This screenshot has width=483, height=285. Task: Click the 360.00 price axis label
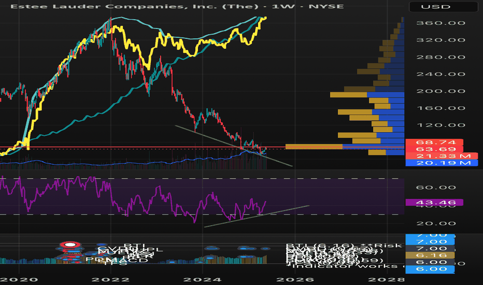pyautogui.click(x=441, y=23)
